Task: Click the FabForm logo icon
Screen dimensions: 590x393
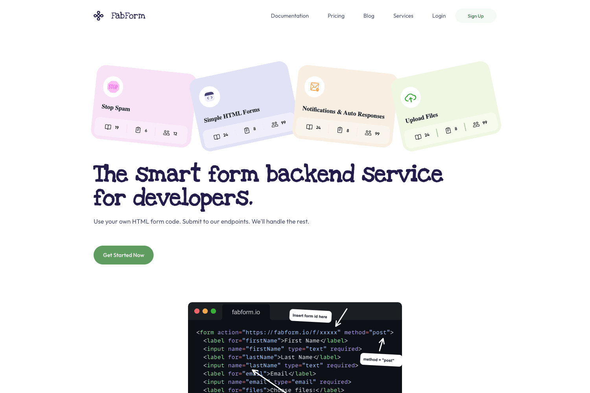Action: [98, 16]
